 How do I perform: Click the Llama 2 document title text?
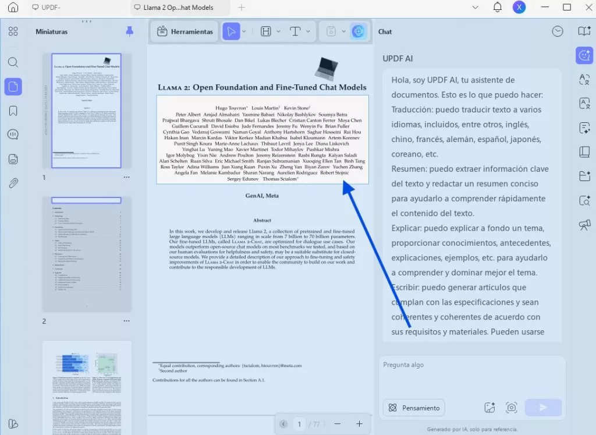[x=262, y=87]
